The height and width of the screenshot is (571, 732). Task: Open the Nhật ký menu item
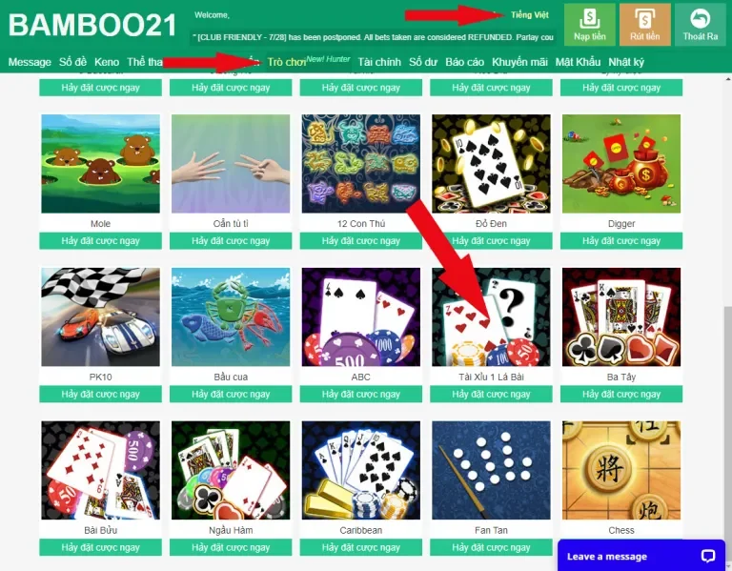626,62
